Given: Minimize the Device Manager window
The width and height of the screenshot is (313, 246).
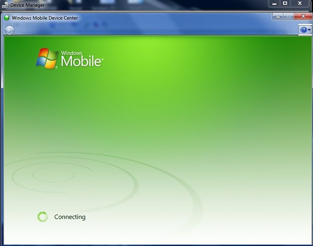Looking at the screenshot, I should pyautogui.click(x=275, y=3).
